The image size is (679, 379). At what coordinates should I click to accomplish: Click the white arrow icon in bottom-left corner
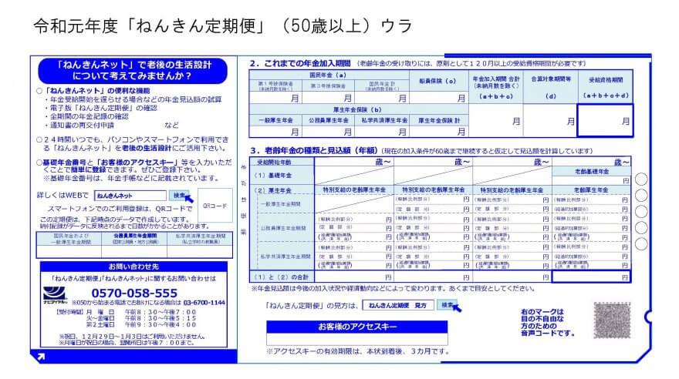[x=39, y=356]
